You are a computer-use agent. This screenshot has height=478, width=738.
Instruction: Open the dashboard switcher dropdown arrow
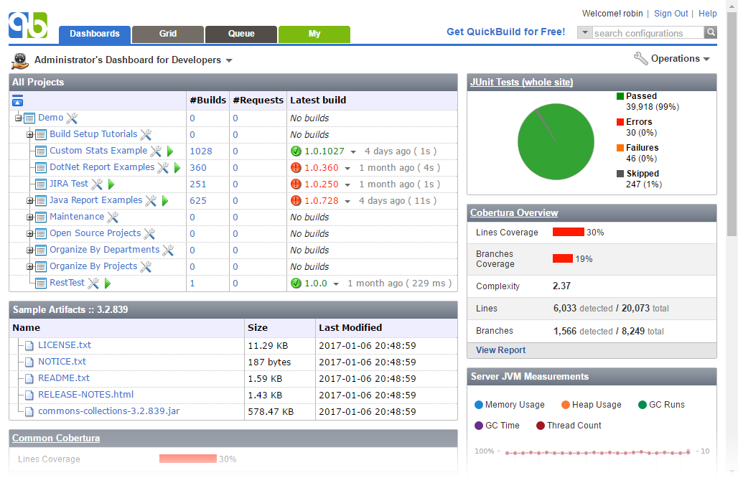point(229,61)
